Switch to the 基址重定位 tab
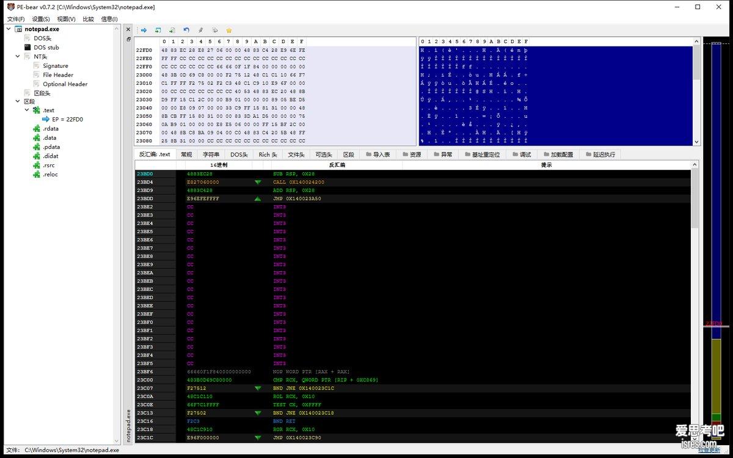This screenshot has height=458, width=733. 482,154
